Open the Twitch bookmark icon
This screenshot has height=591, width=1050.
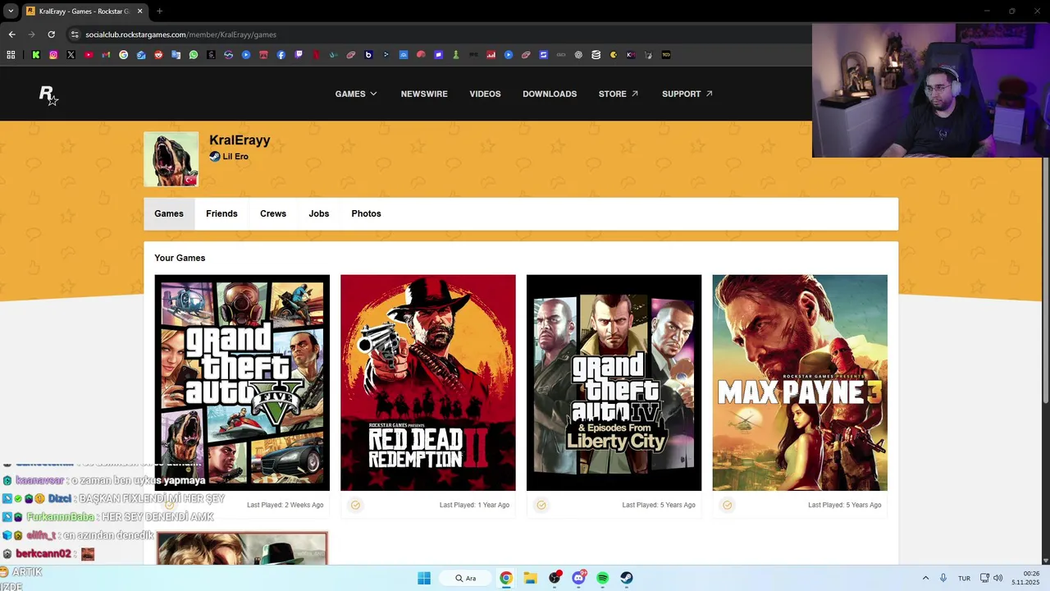coord(299,55)
